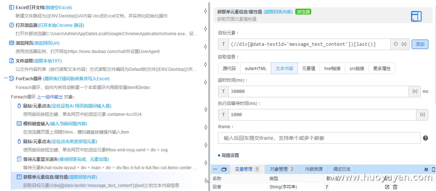This screenshot has width=436, height=191.
Task: Click the 回答 variable name cell
Action: click(x=217, y=187)
